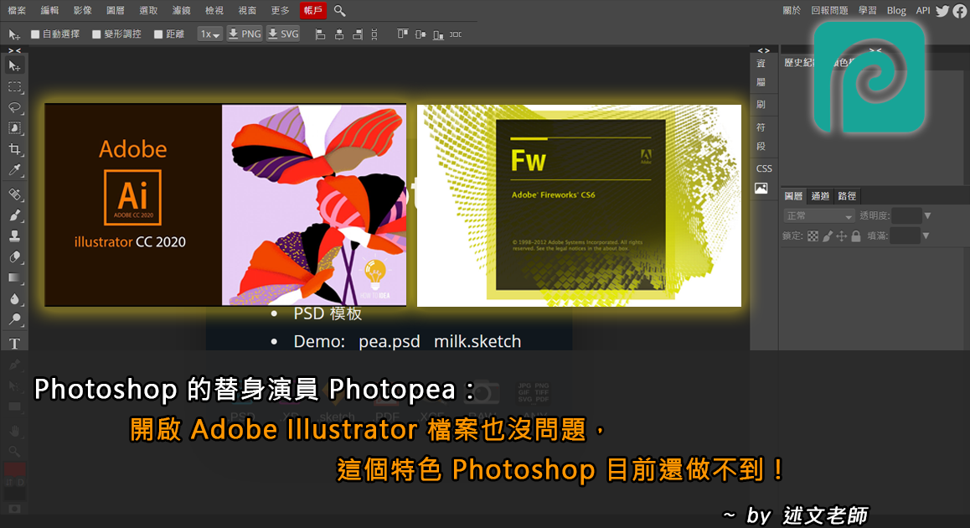
Task: Switch to the 圖層 panel tab
Action: (x=794, y=196)
